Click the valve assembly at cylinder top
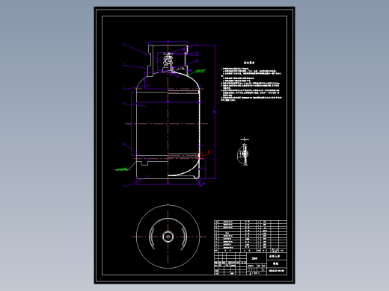 [x=168, y=63]
